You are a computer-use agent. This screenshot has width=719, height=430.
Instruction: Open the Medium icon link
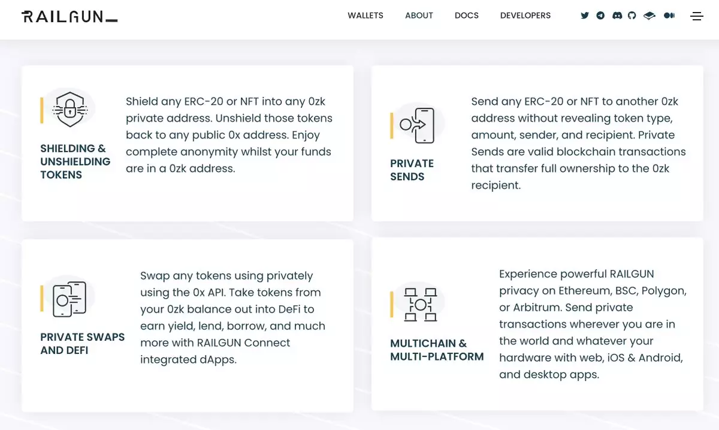[669, 16]
